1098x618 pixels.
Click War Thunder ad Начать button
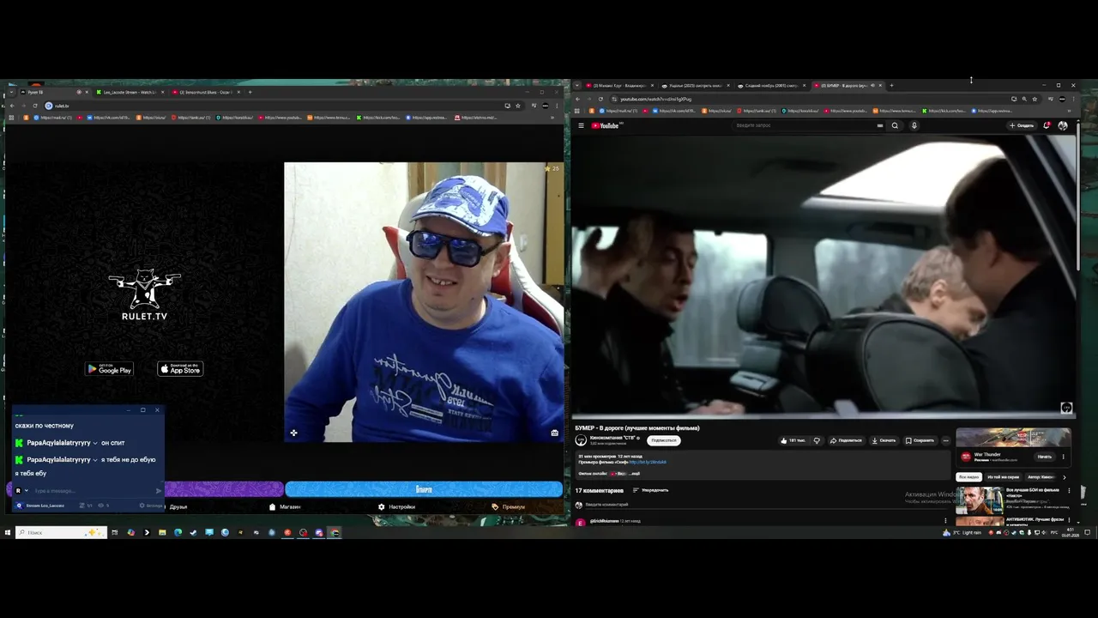[1044, 457]
